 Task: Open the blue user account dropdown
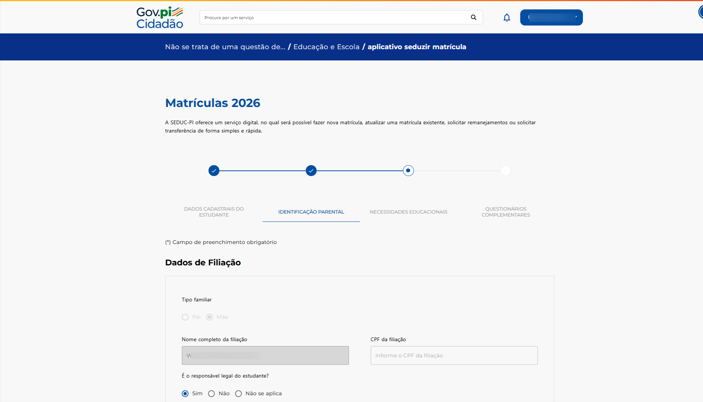coord(551,18)
